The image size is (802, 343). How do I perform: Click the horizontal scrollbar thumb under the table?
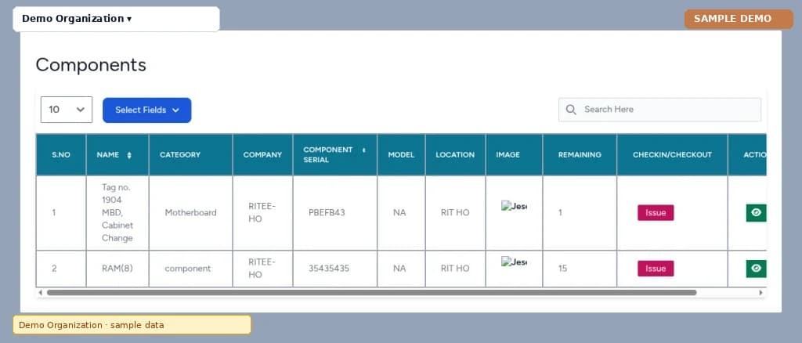(x=372, y=293)
